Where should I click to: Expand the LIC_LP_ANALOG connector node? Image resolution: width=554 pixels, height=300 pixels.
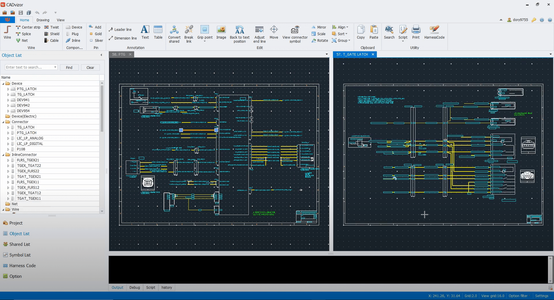[8, 138]
